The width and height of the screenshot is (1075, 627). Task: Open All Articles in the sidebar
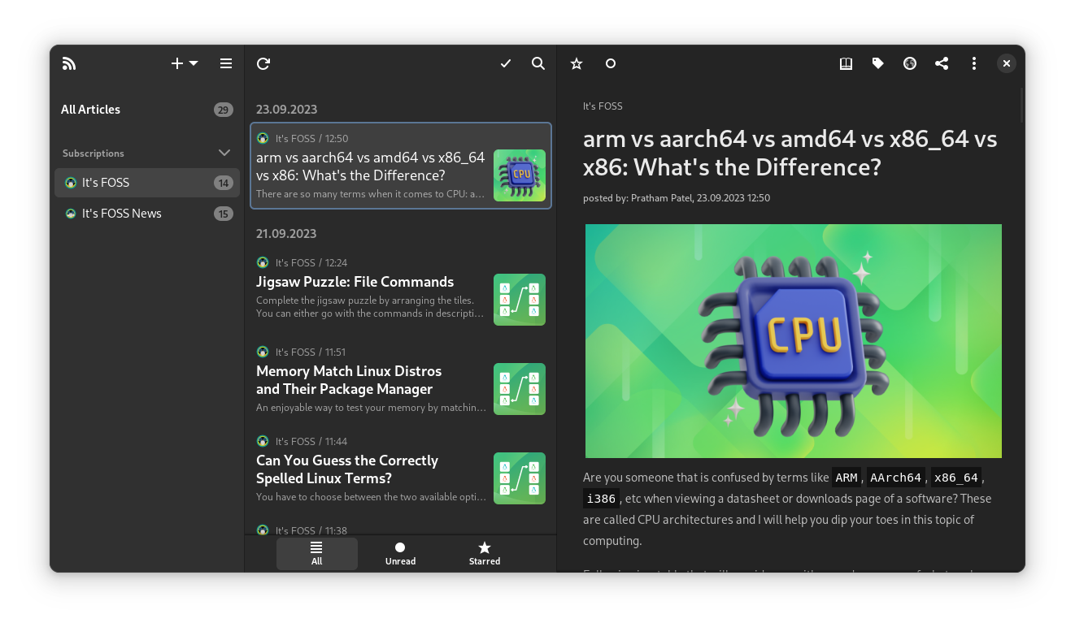pos(90,109)
